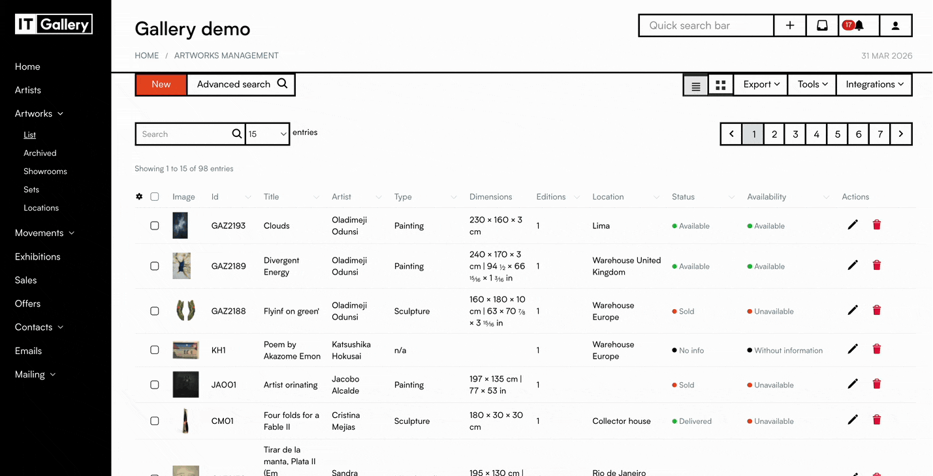Edit artwork GAZ2193 Clouds pencil icon
Screen dimensions: 933x476
[x=853, y=225]
